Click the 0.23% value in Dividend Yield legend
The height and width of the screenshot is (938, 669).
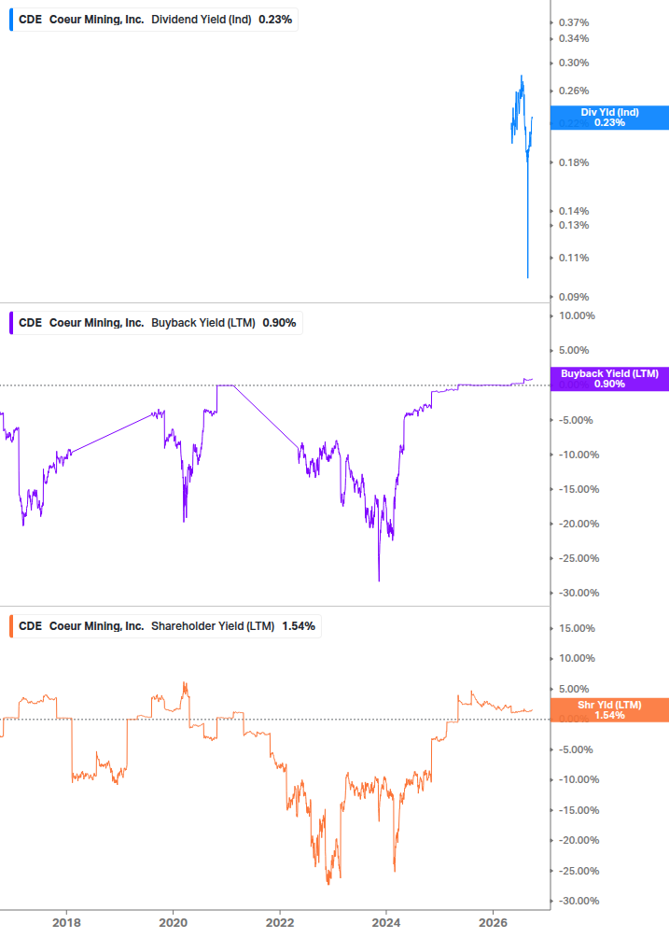tap(275, 20)
